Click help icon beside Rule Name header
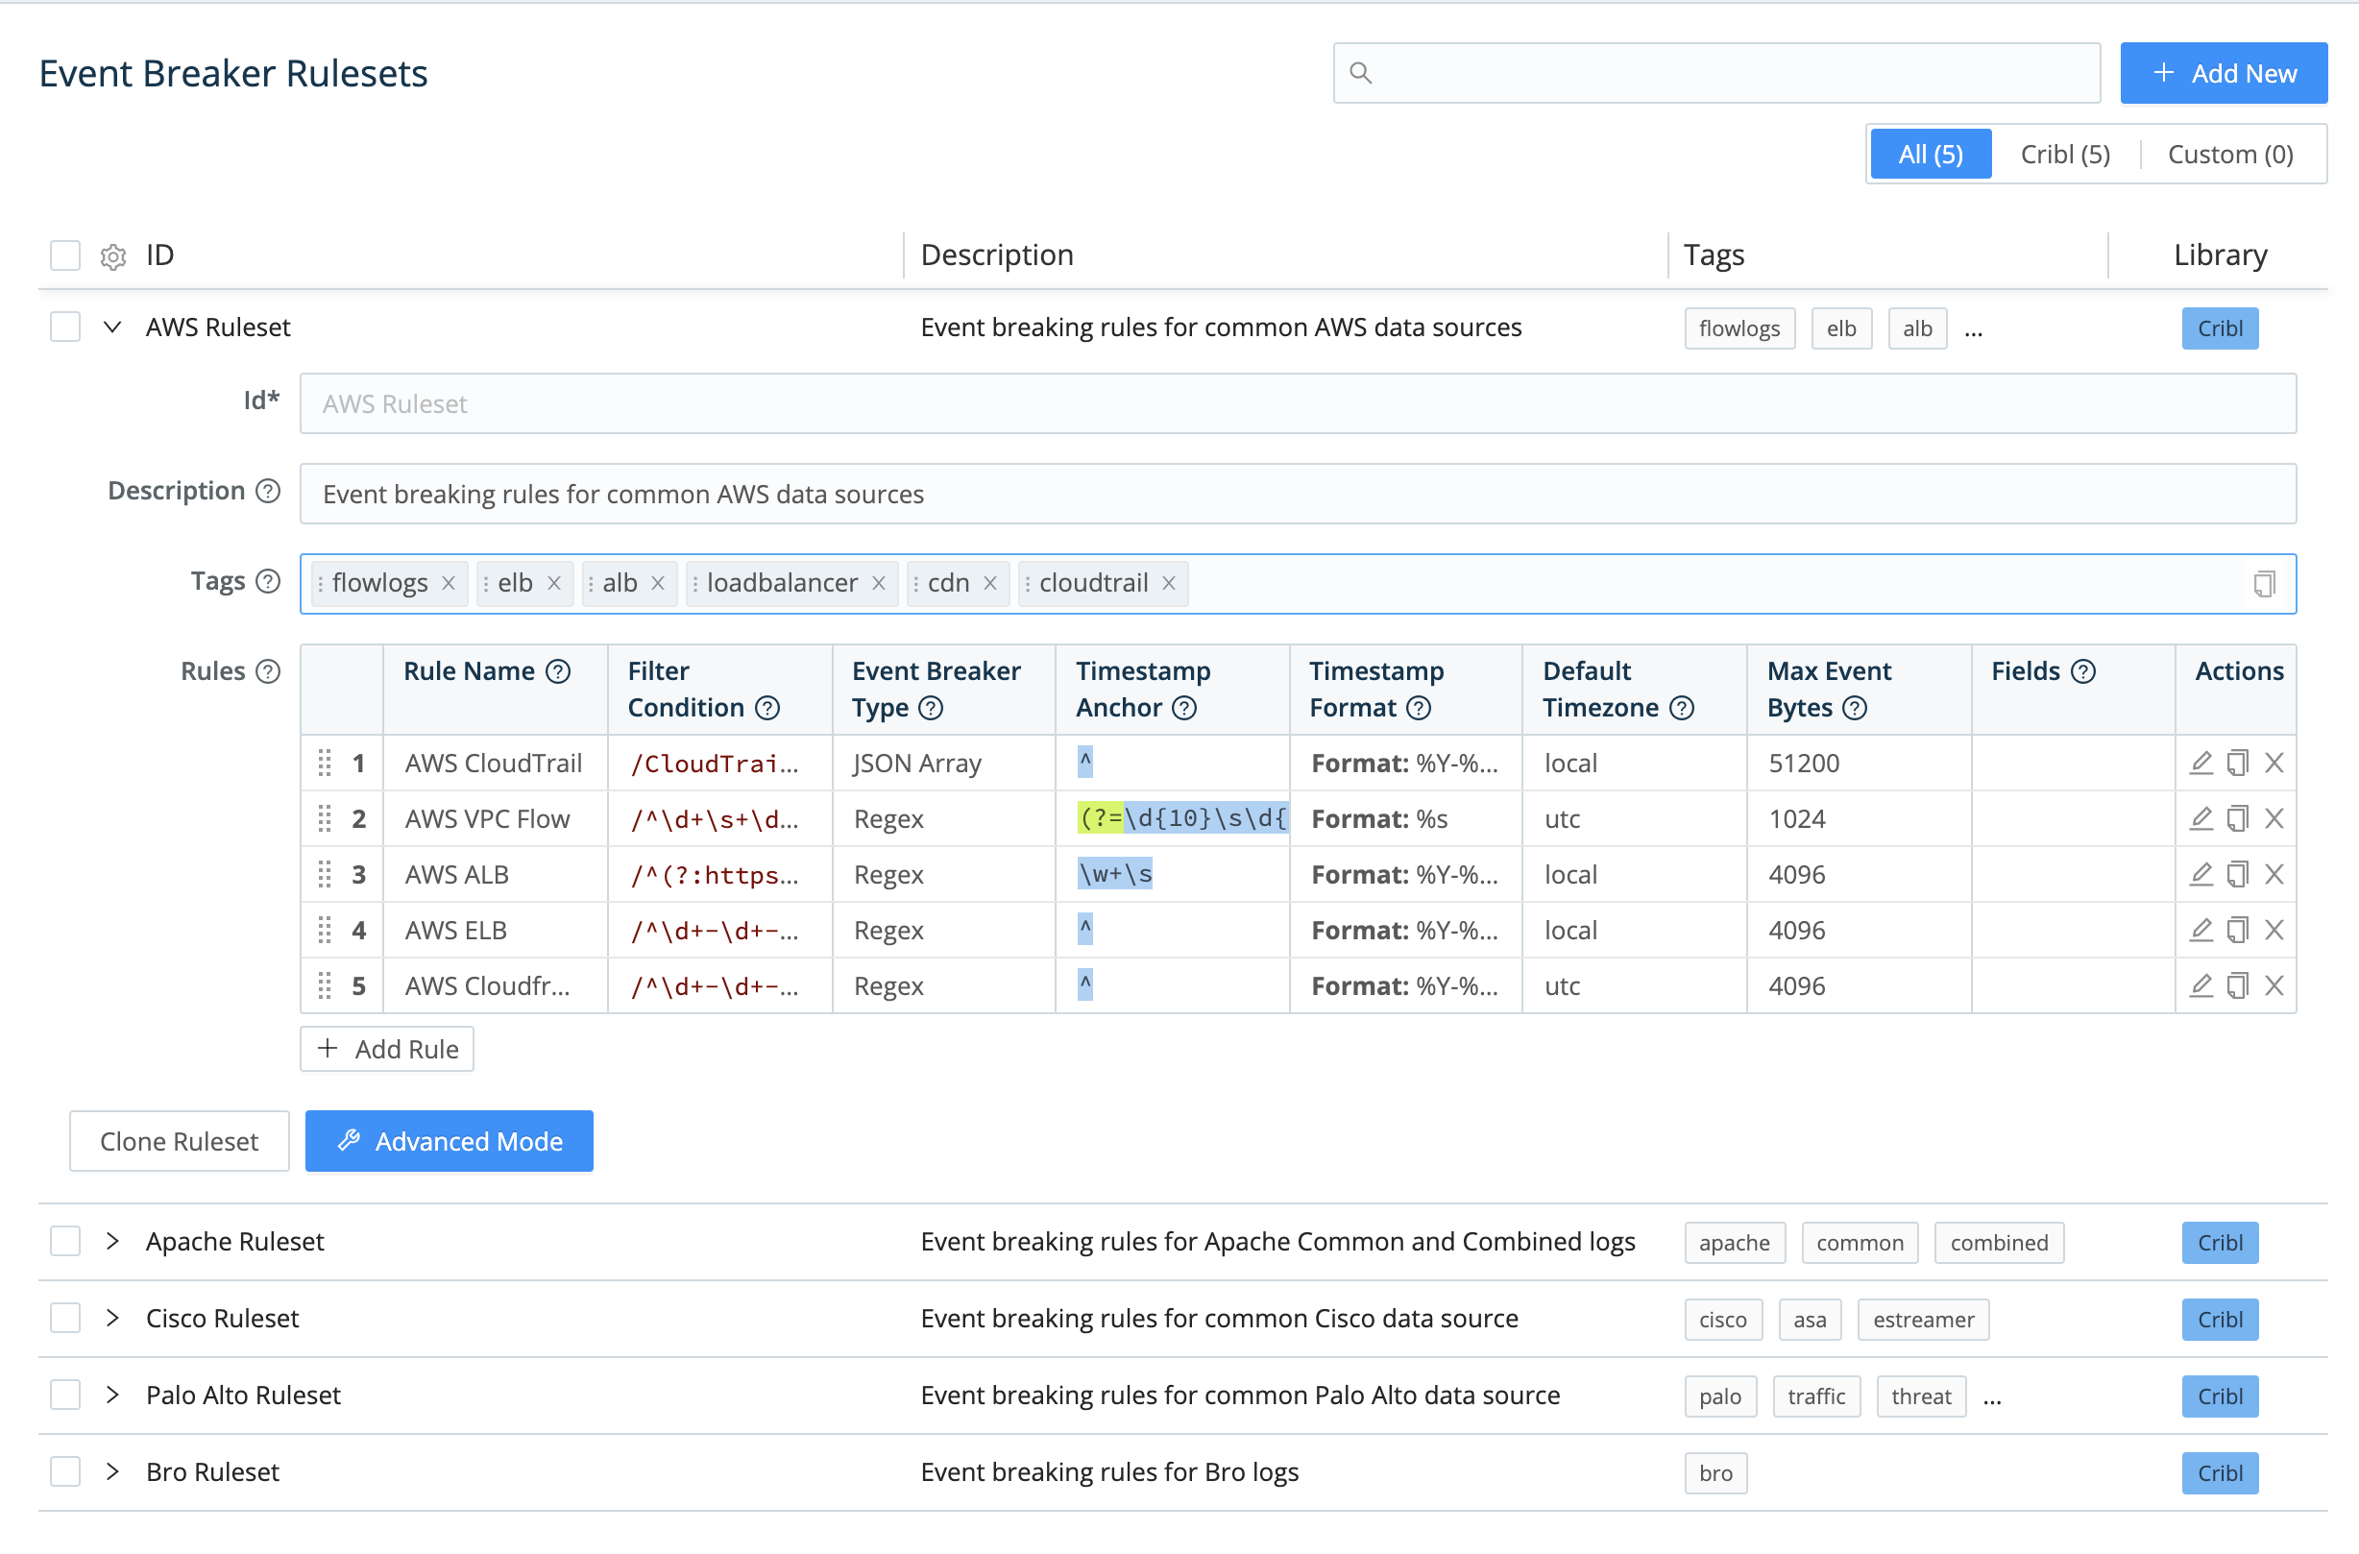 pyautogui.click(x=559, y=672)
